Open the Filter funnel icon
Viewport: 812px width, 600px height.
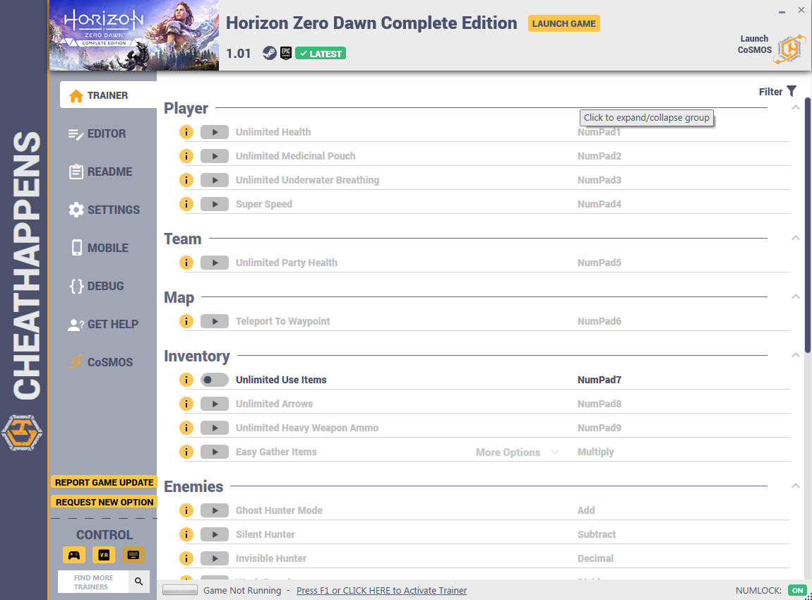pos(792,91)
